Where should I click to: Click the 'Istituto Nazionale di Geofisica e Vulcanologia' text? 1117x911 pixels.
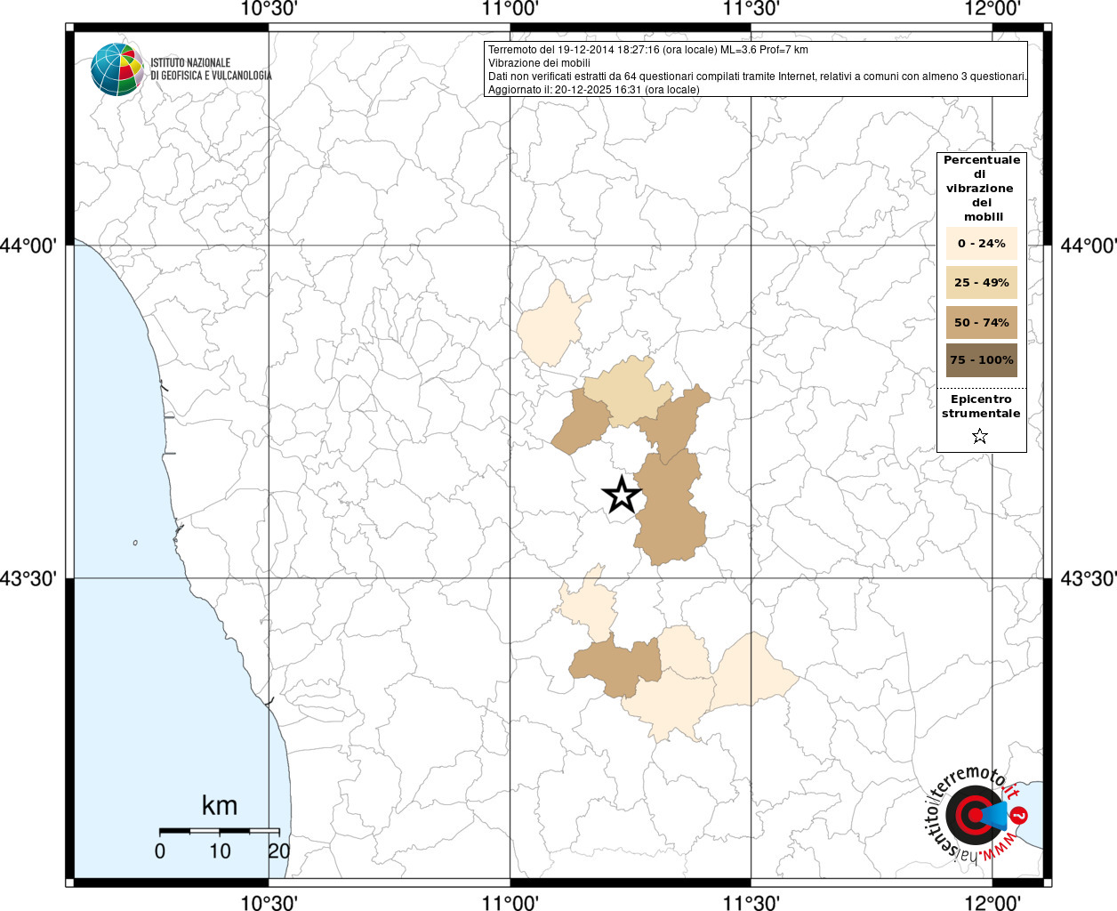(x=211, y=69)
